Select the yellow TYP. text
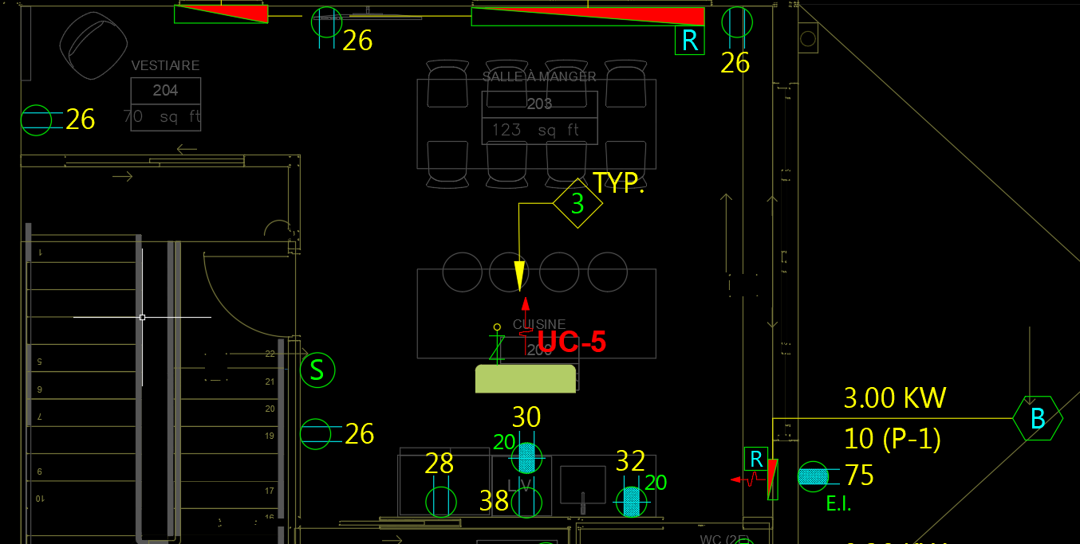The height and width of the screenshot is (544, 1080). pos(618,183)
